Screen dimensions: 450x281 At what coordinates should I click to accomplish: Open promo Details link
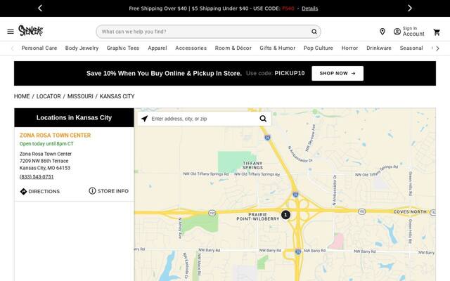[x=309, y=8]
